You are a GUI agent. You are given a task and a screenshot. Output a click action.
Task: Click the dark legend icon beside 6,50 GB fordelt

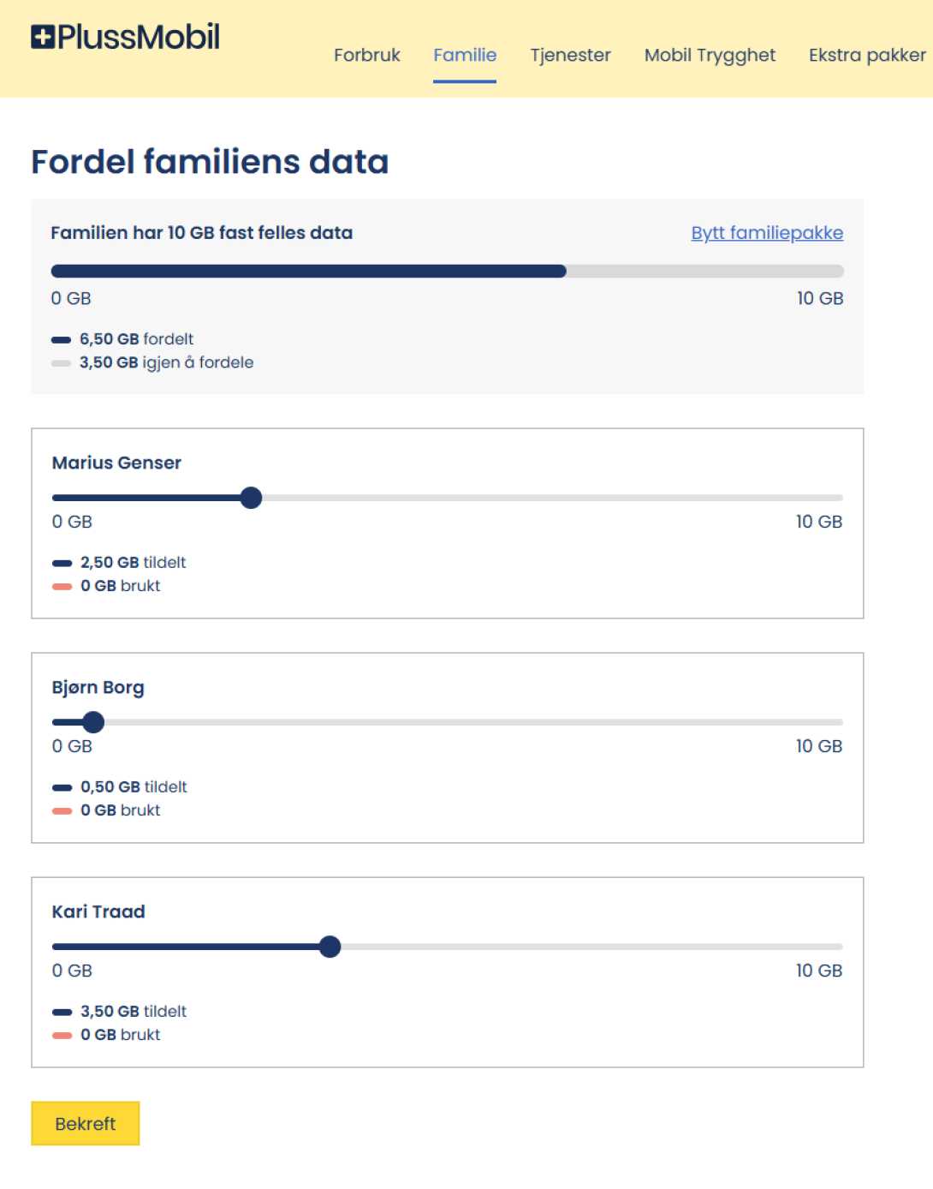pyautogui.click(x=61, y=340)
